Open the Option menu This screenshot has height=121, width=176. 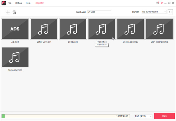[18, 3]
